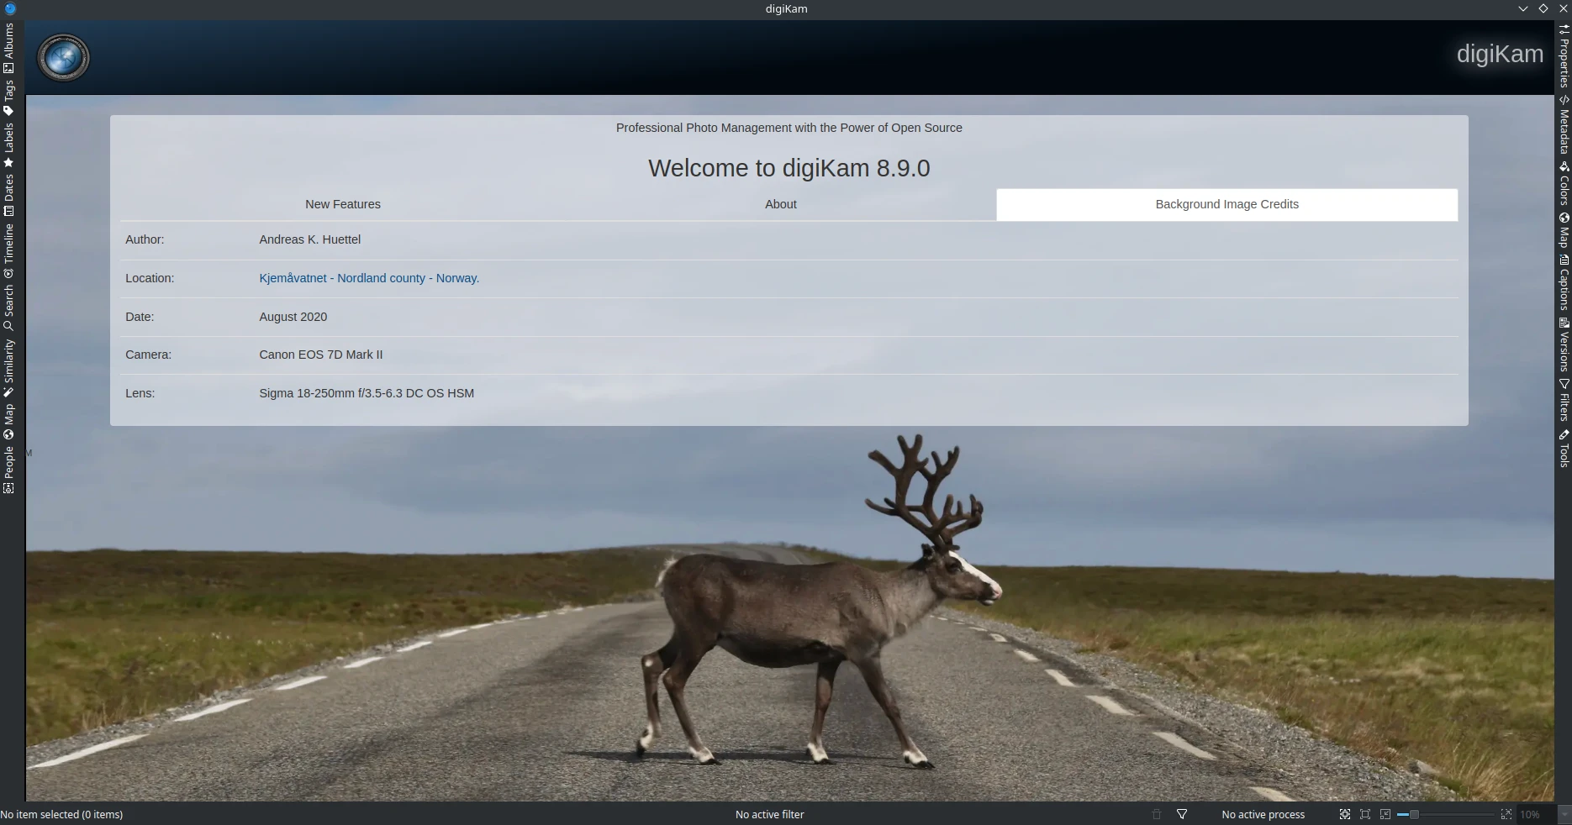Open the Labels panel

click(8, 143)
